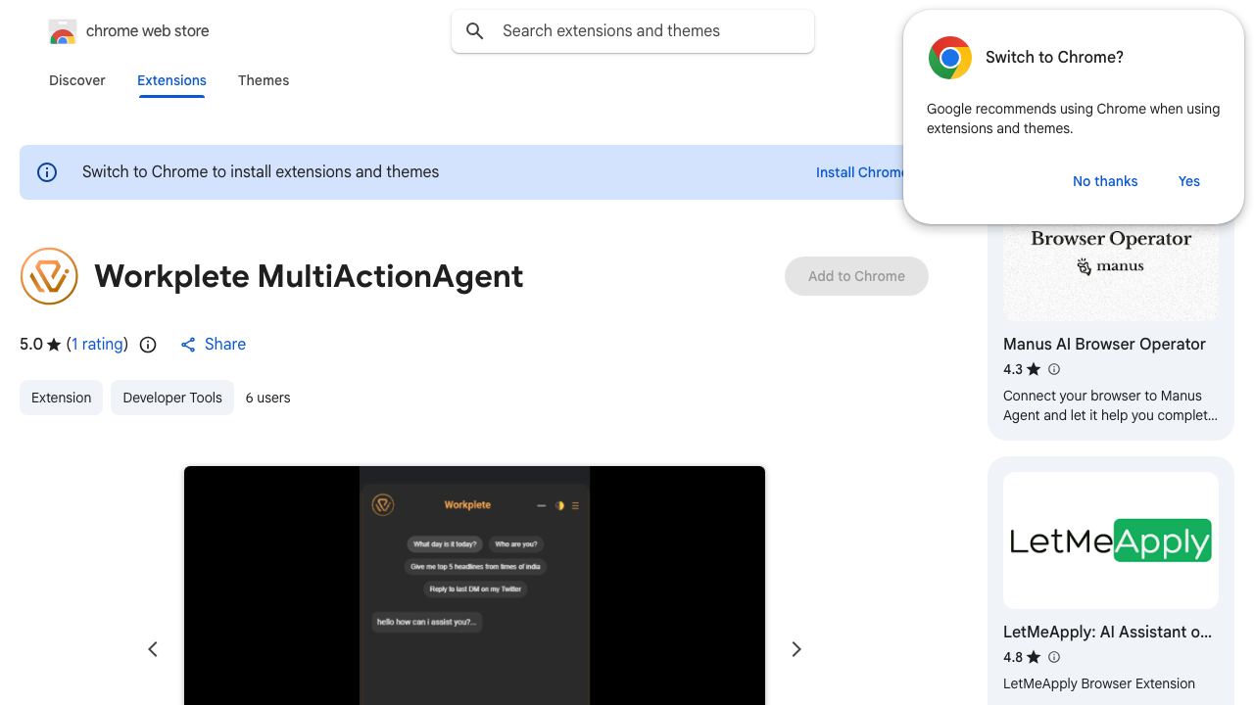Screen dimensions: 1254x705
Task: Click the Search extensions and themes field
Action: pyautogui.click(x=633, y=31)
